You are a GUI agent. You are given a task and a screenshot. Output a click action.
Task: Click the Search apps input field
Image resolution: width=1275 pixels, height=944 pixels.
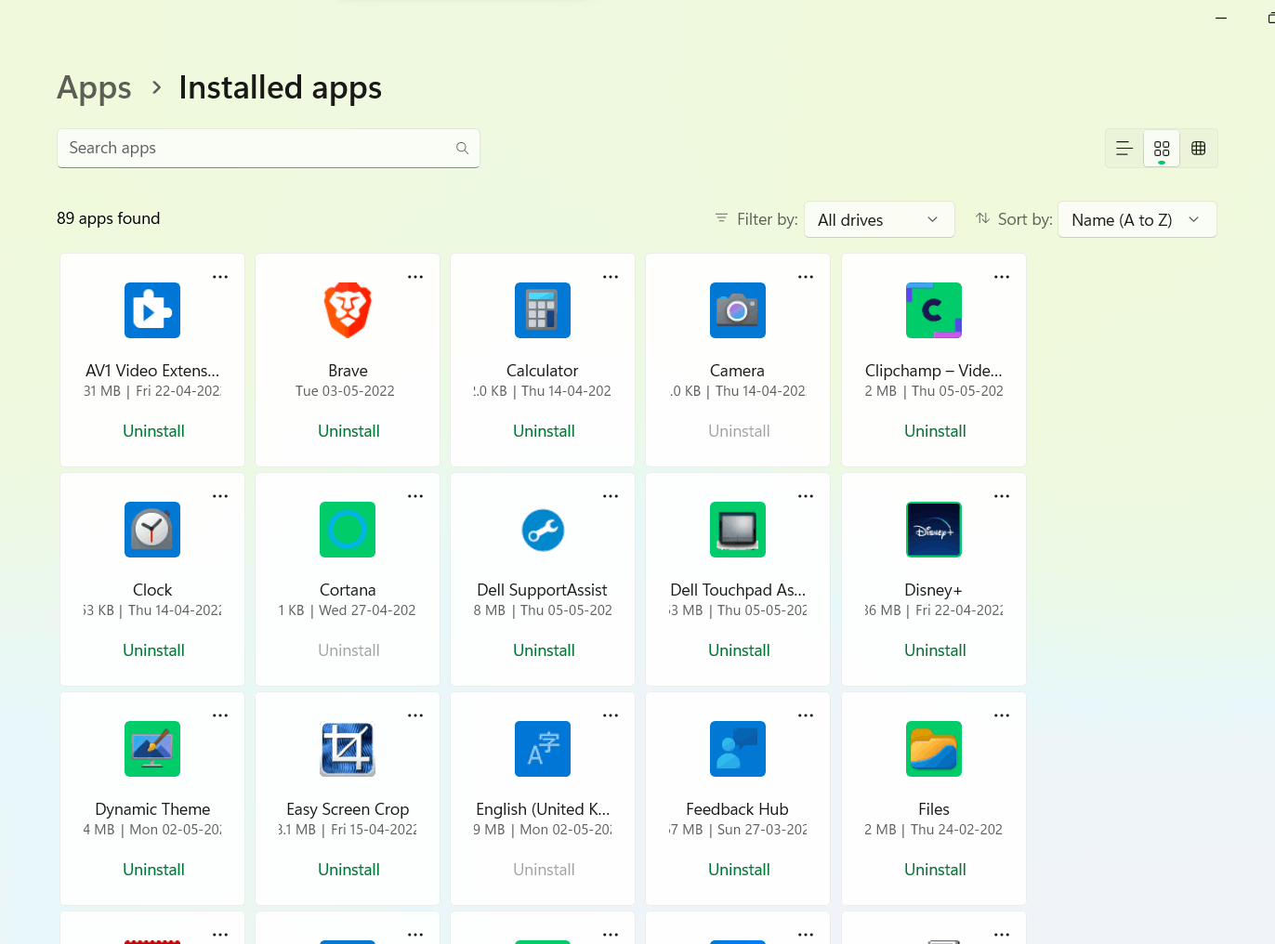point(269,149)
